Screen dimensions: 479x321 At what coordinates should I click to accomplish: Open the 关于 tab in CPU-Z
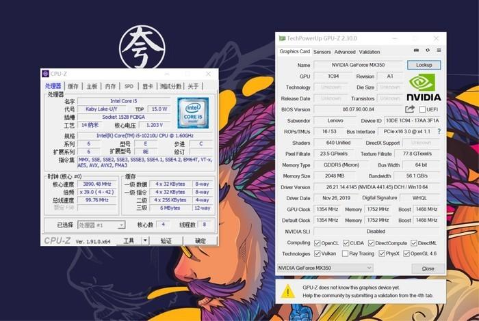pos(193,86)
